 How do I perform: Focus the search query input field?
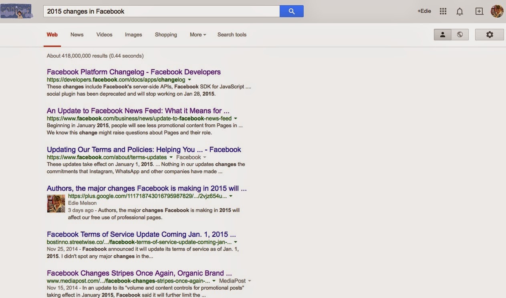pos(161,11)
